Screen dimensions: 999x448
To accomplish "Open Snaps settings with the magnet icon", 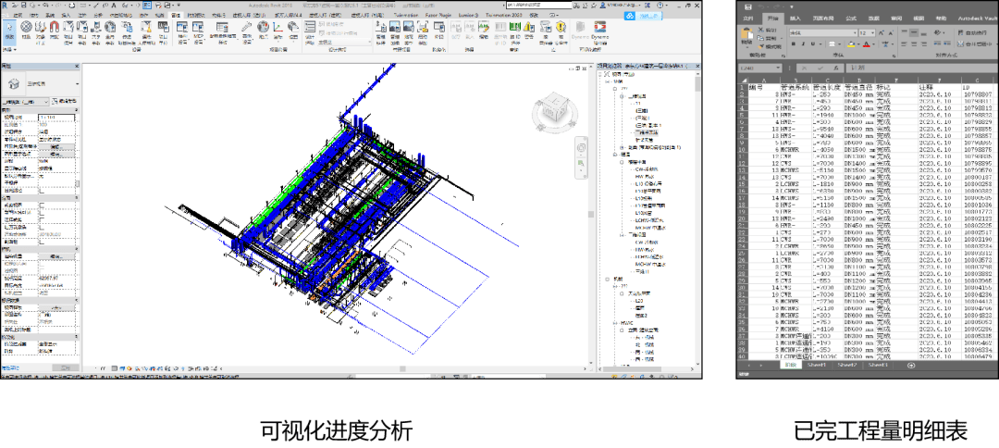I will pos(55,30).
